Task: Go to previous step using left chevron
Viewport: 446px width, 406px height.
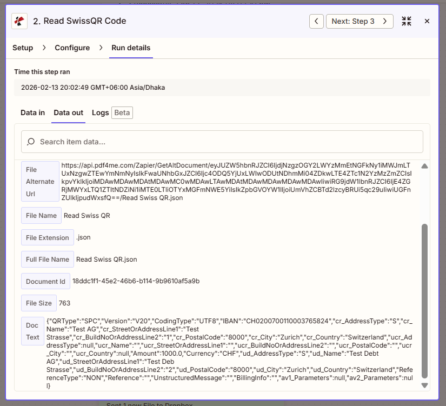Action: (316, 21)
